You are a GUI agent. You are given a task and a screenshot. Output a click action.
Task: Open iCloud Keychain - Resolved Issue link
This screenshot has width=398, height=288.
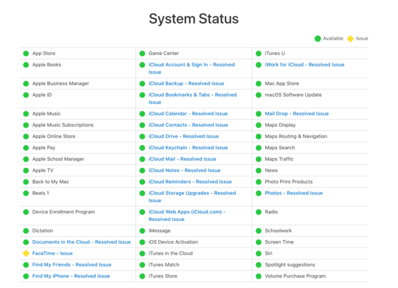pos(188,148)
